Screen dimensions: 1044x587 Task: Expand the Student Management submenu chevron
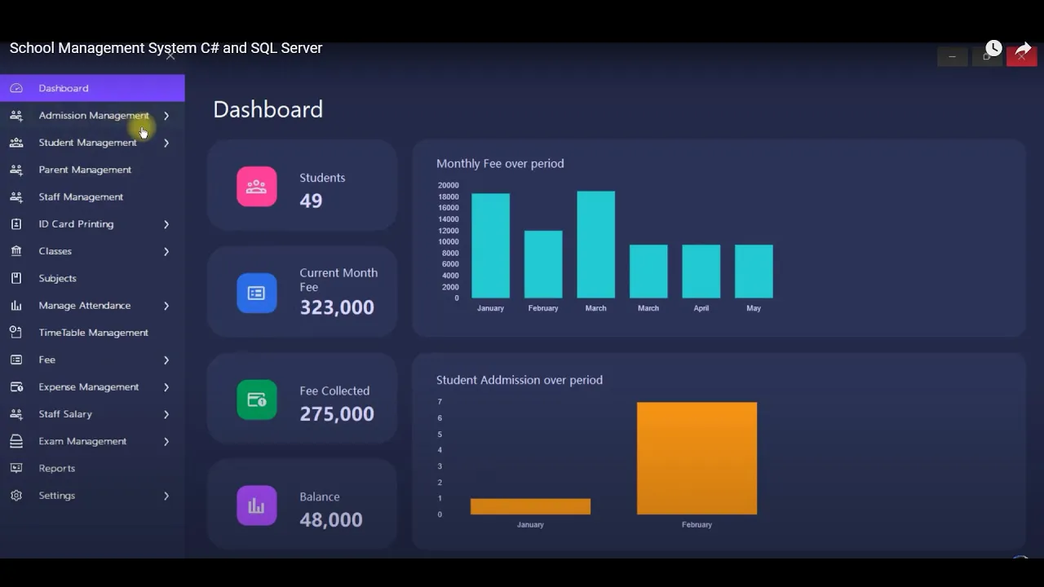(166, 143)
